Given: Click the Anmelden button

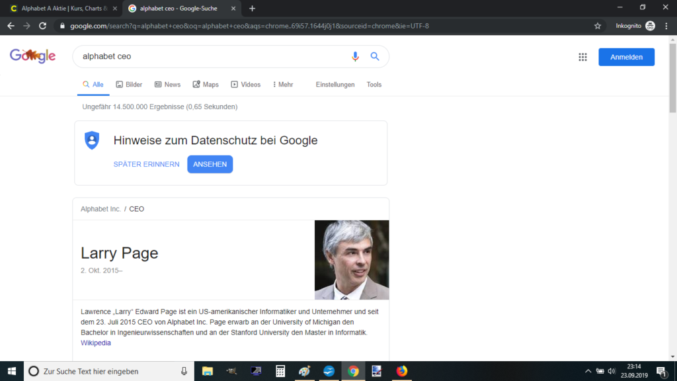Looking at the screenshot, I should (626, 57).
